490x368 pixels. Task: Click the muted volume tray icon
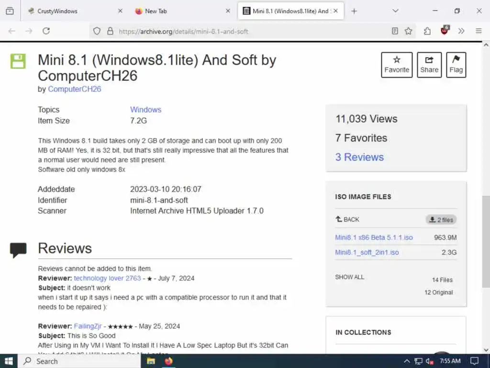tap(429, 361)
